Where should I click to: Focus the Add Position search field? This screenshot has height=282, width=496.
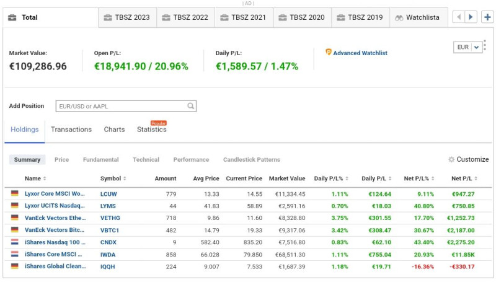click(x=126, y=106)
